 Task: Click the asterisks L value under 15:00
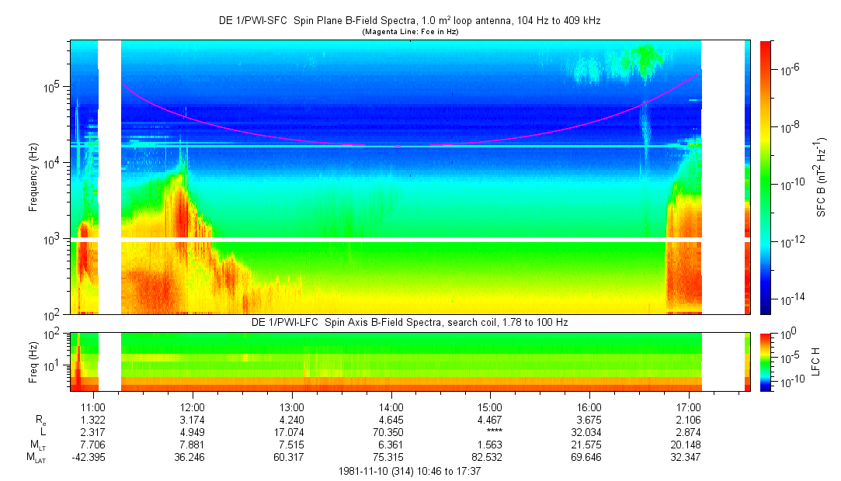tap(490, 433)
